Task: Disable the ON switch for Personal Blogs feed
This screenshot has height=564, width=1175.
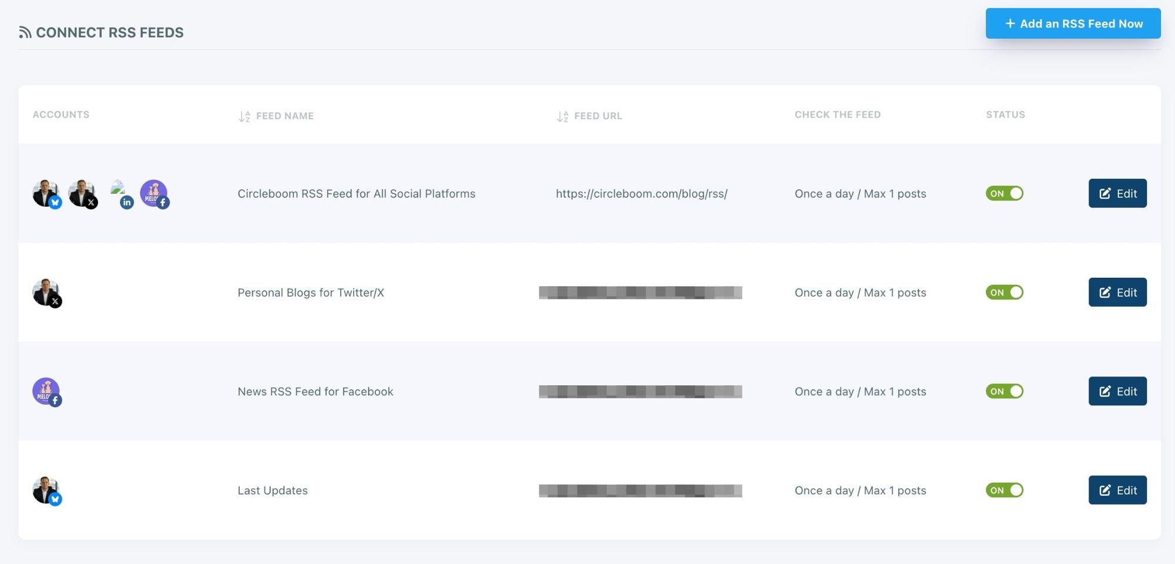Action: pyautogui.click(x=1005, y=292)
